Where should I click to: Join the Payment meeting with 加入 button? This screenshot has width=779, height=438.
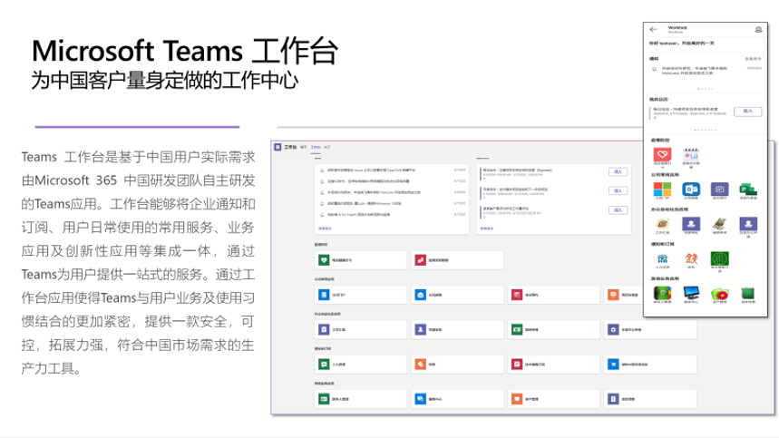click(618, 171)
